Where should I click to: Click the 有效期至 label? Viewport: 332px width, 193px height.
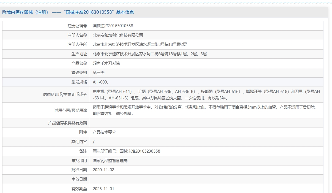[x=79, y=189]
